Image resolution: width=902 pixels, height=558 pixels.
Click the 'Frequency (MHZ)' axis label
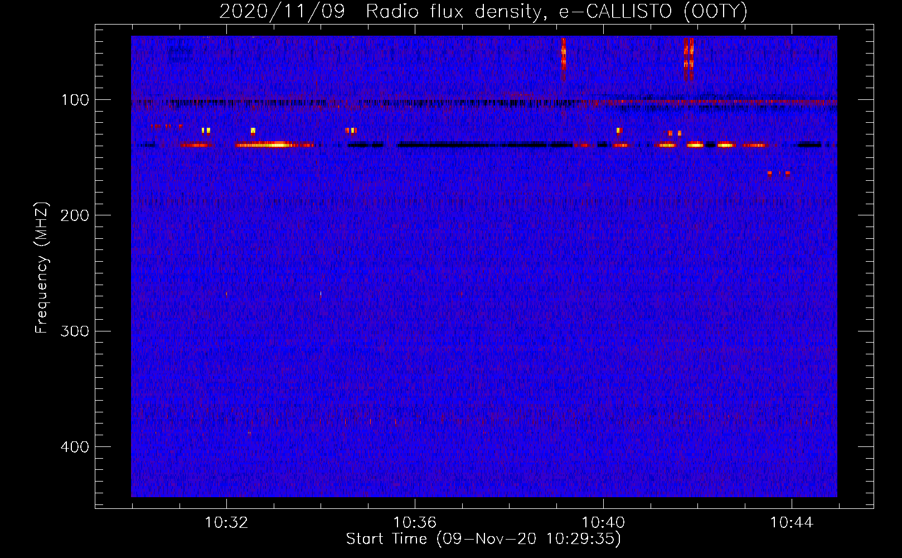42,268
